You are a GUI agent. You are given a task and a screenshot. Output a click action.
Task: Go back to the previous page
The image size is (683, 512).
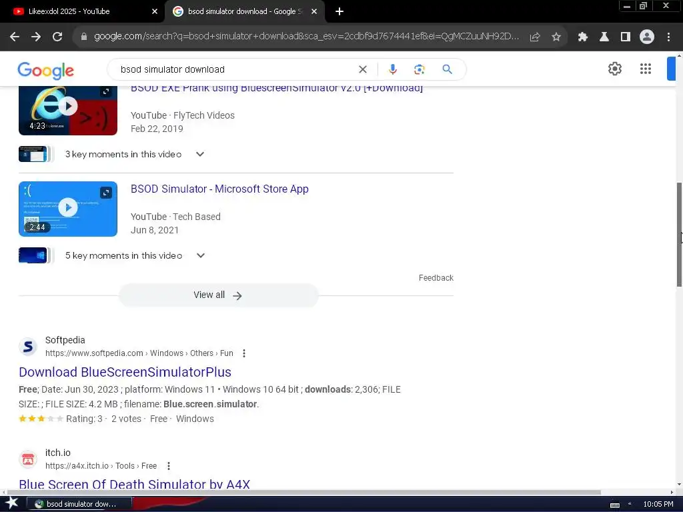[x=15, y=37]
